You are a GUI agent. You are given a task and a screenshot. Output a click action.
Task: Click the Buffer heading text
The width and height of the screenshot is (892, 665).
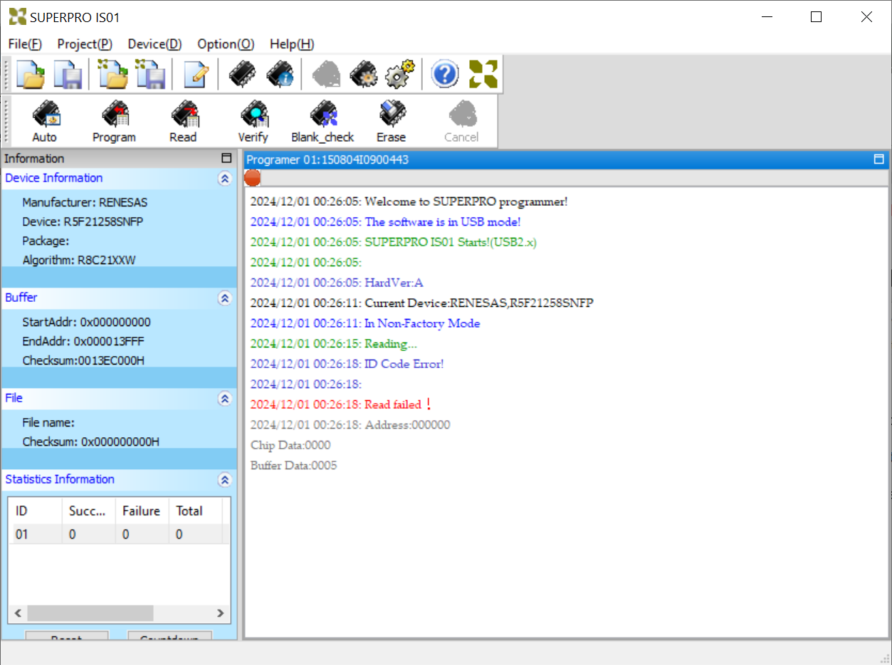point(21,298)
